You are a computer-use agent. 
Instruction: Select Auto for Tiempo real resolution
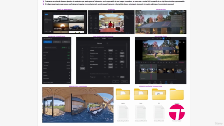tap(122, 77)
